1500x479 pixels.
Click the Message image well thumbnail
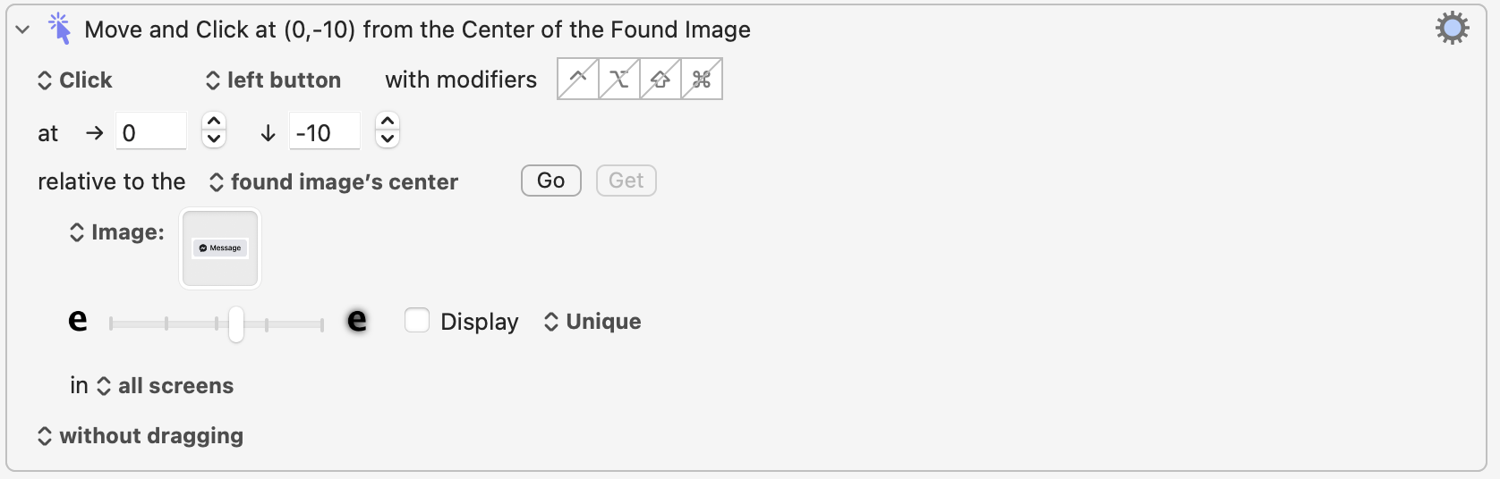pos(220,248)
